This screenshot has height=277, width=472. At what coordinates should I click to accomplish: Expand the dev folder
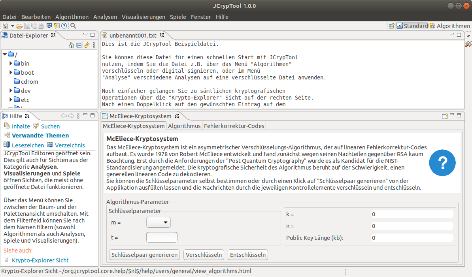tap(11, 90)
